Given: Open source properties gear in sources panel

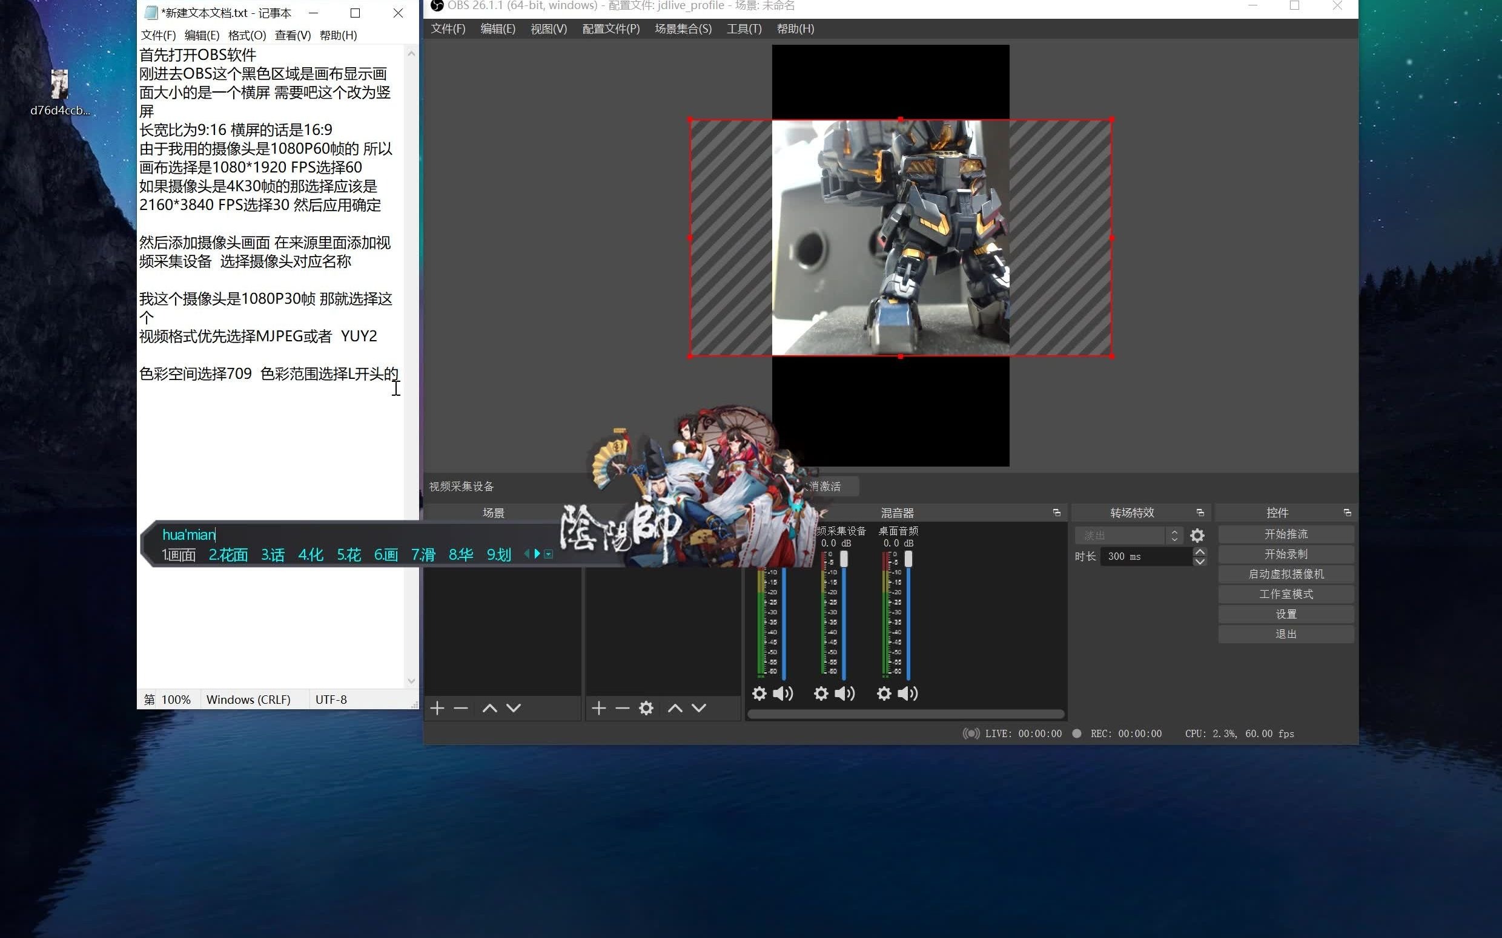Looking at the screenshot, I should [x=646, y=708].
